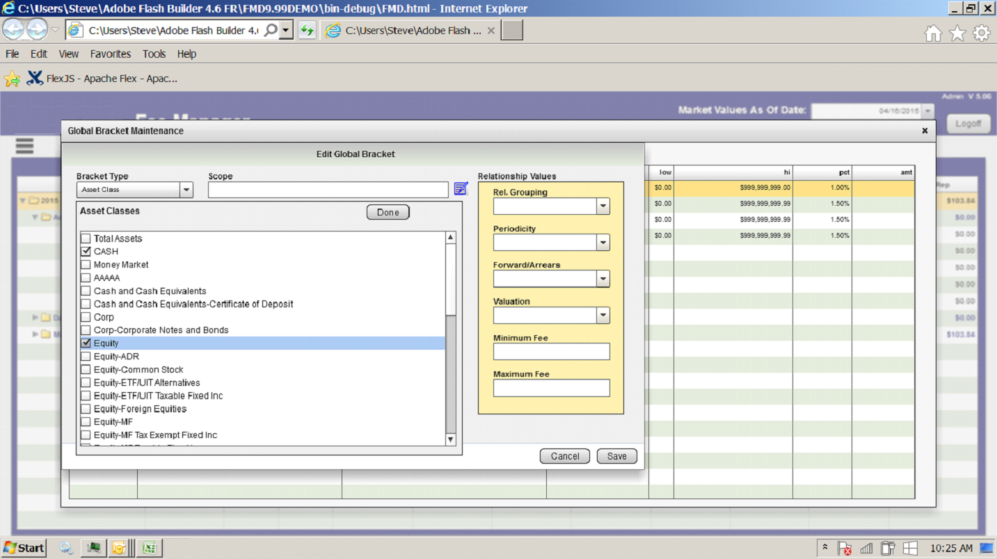Open the IE Tools gear icon

(x=982, y=33)
